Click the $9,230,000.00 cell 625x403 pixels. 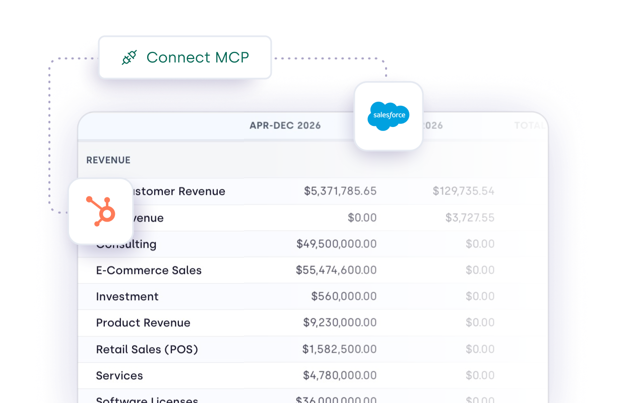click(x=340, y=322)
